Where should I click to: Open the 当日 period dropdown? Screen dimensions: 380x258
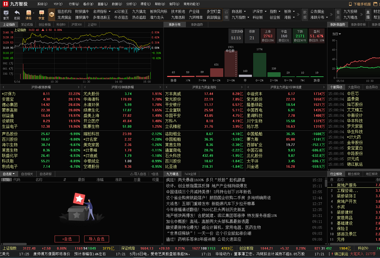[x=337, y=34]
